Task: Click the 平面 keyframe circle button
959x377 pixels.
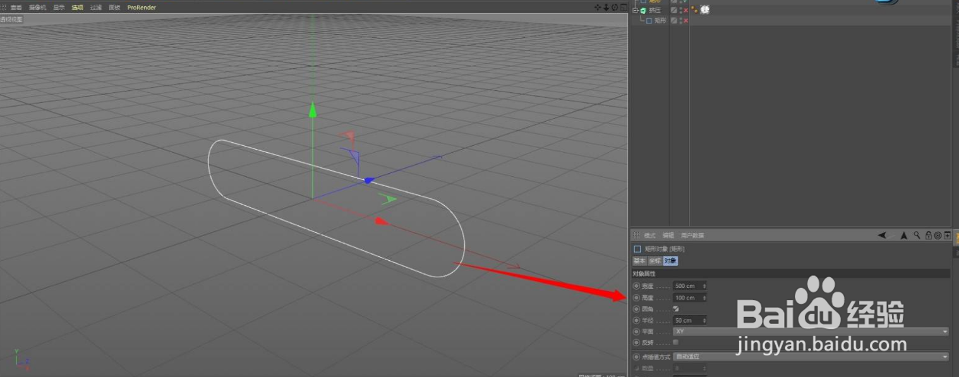Action: click(x=636, y=332)
